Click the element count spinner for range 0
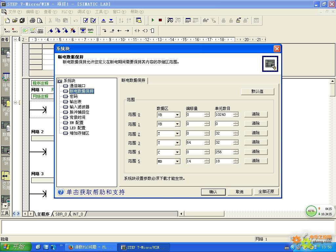Image resolution: width=336 pixels, height=252 pixels. coord(236,115)
